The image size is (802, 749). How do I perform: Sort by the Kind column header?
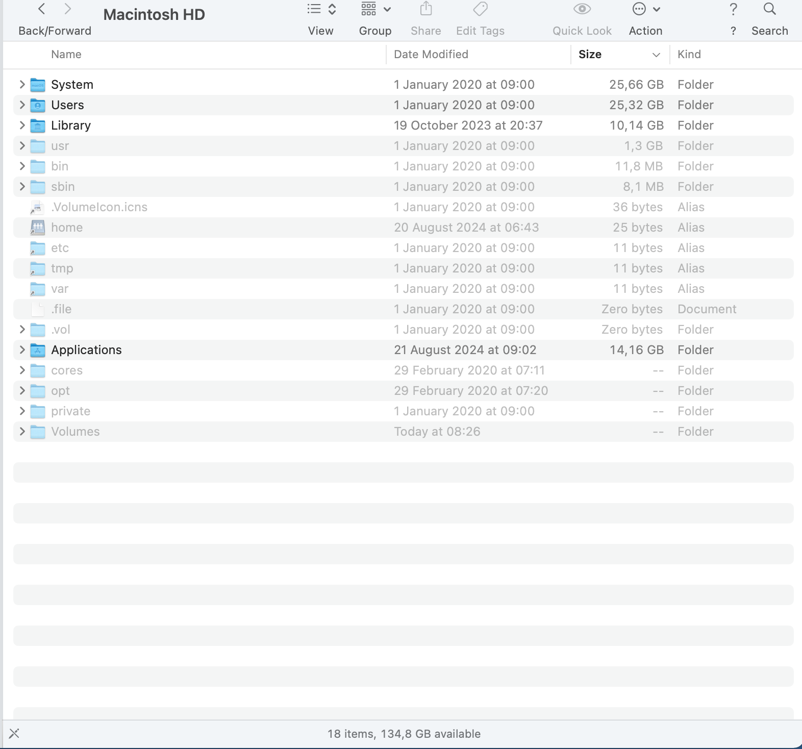(689, 55)
